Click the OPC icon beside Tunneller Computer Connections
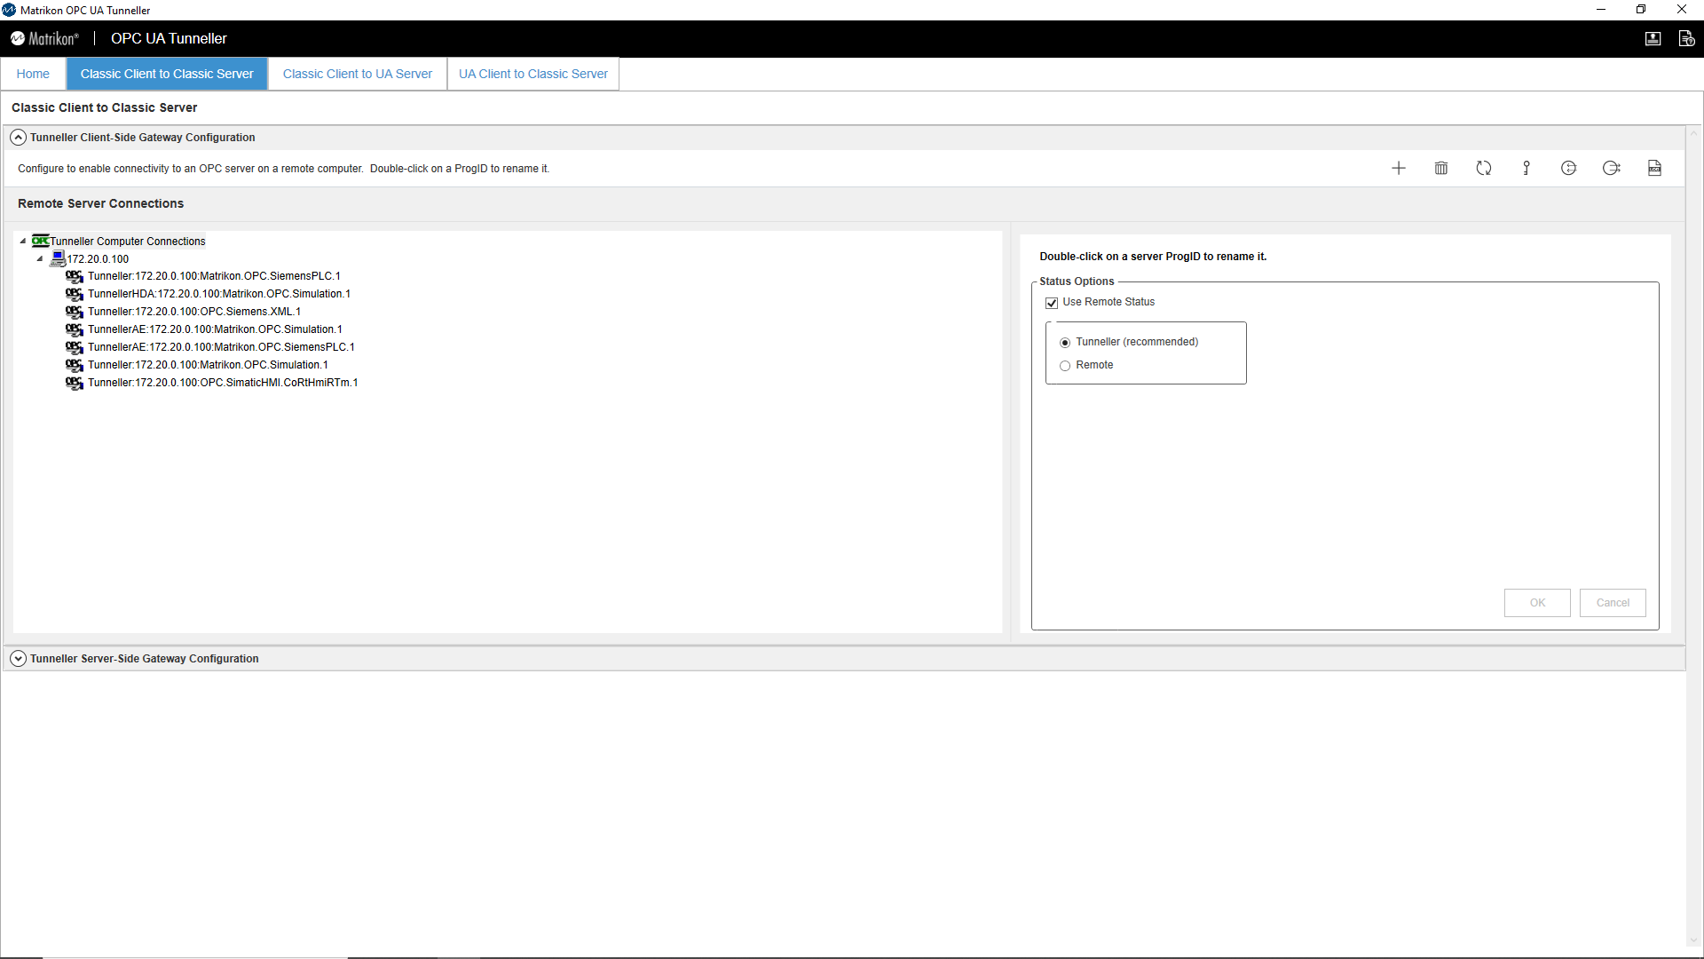This screenshot has width=1704, height=959. [x=40, y=241]
